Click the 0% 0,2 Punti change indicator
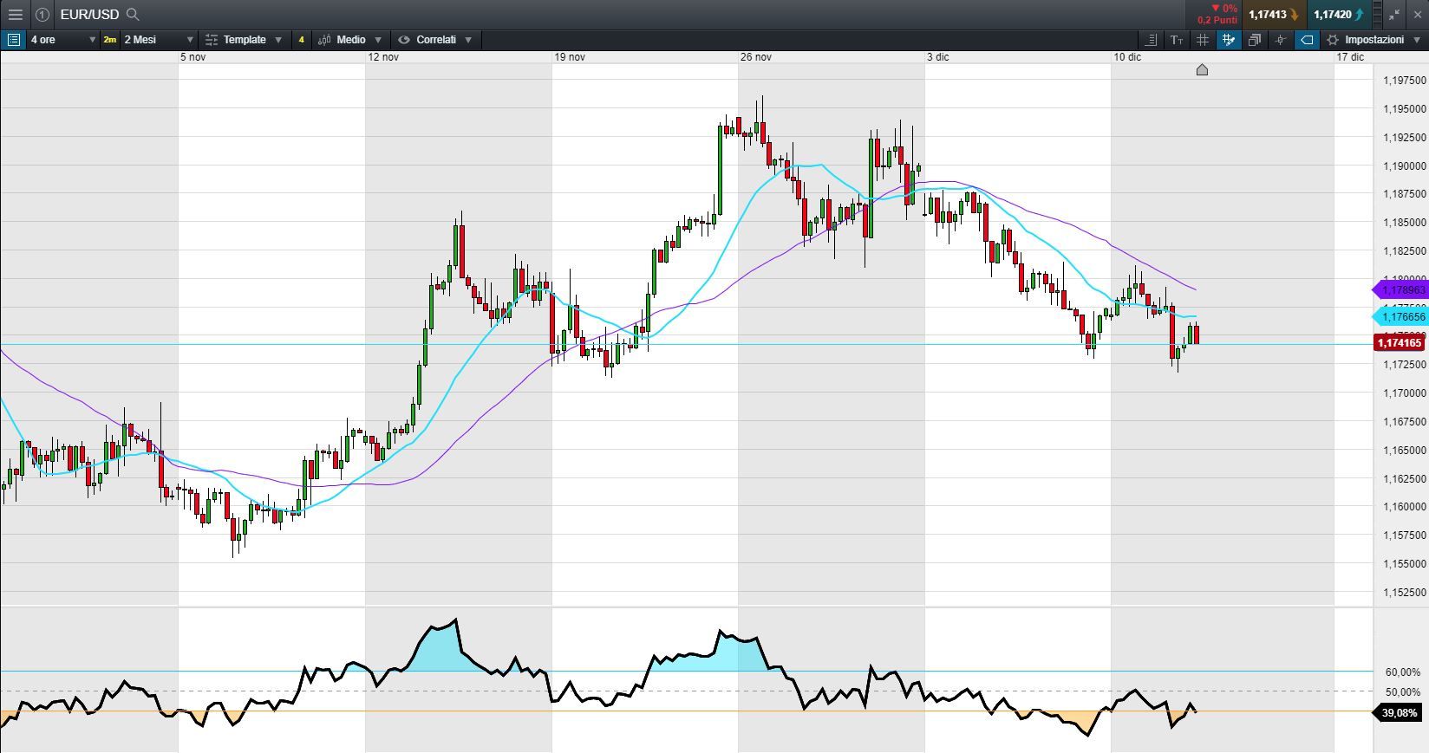 tap(1217, 14)
